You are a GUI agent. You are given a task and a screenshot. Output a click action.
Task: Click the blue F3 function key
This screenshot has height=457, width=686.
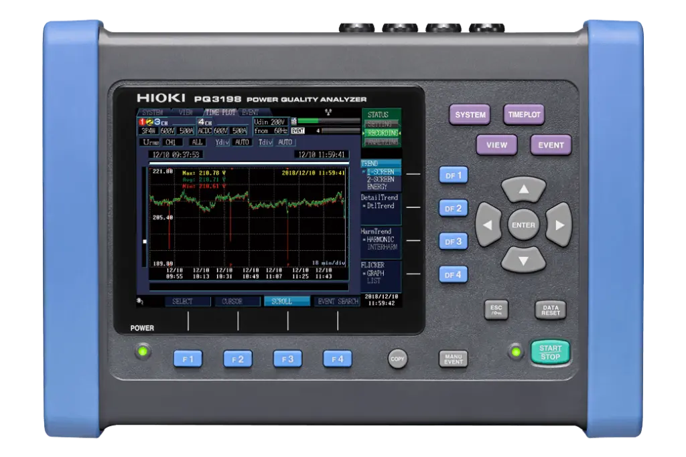point(287,359)
